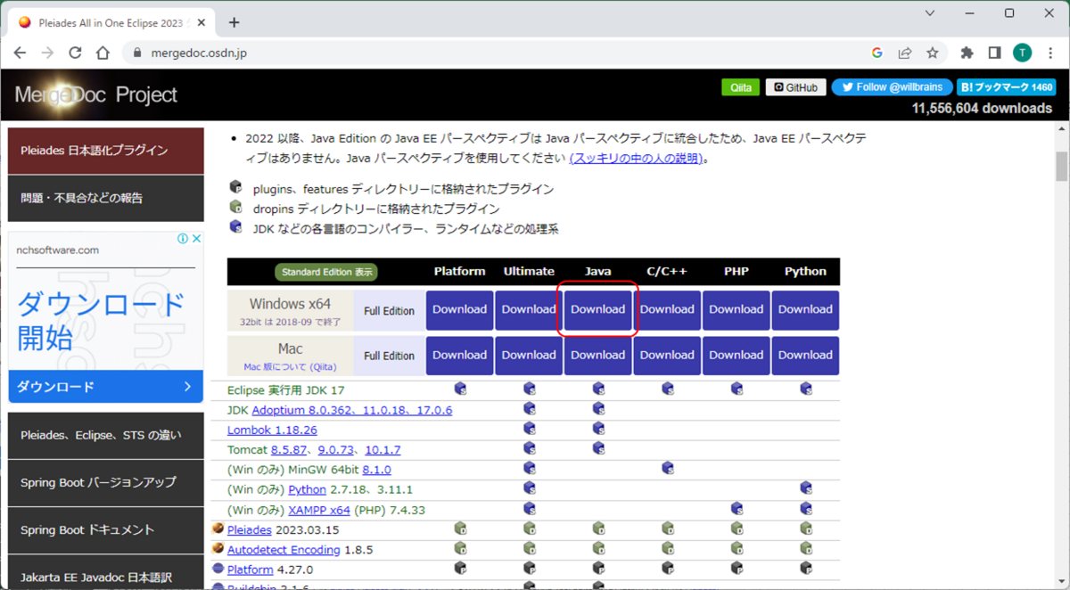Screen dimensions: 1070x590
Task: Open Lombok 1.18.26 link
Action: click(x=272, y=430)
